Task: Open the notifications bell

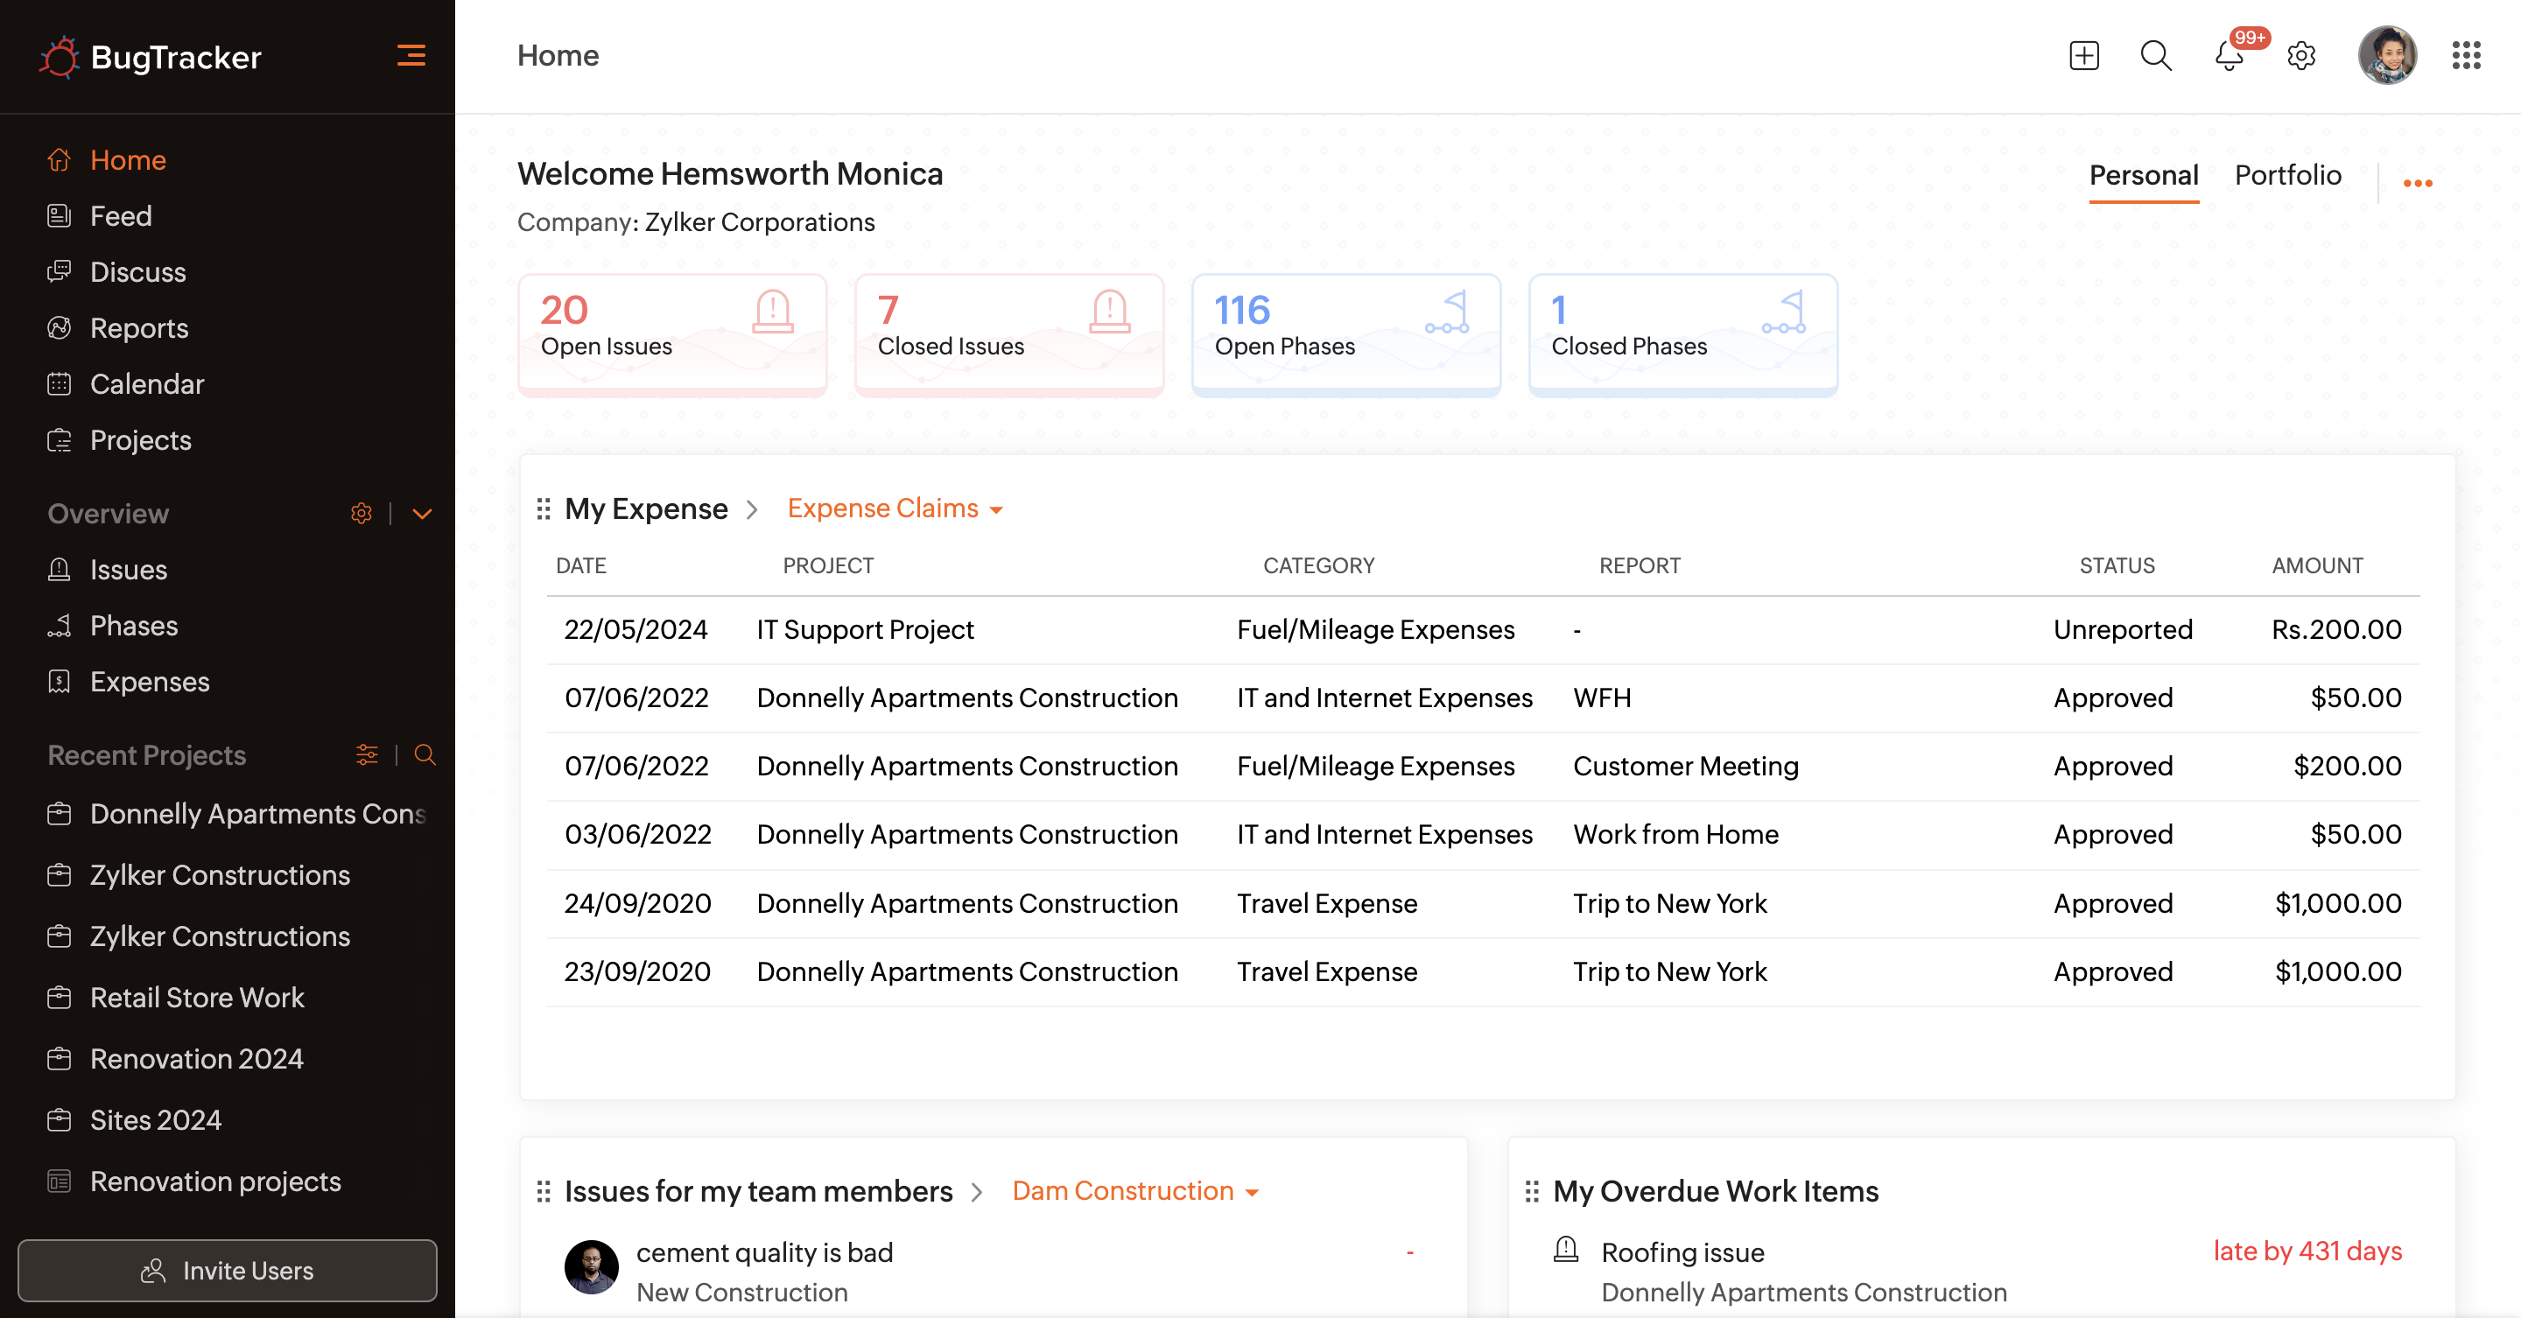Action: click(2229, 56)
